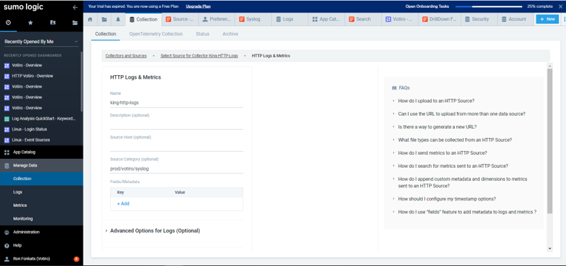
Task: Click the Name input field
Action: click(176, 102)
